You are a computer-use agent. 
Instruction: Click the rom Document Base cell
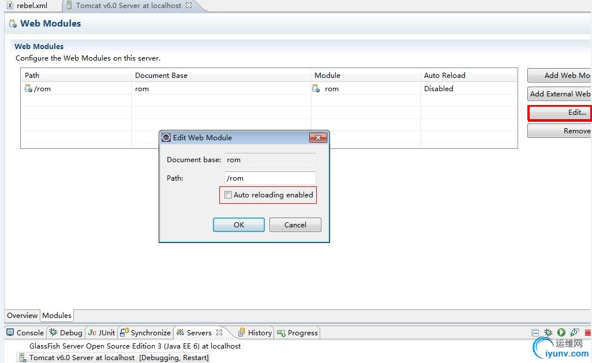(x=221, y=89)
